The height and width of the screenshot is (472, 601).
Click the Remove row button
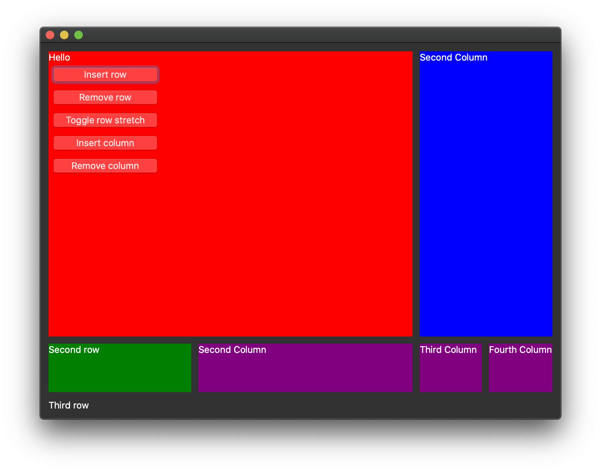(105, 97)
